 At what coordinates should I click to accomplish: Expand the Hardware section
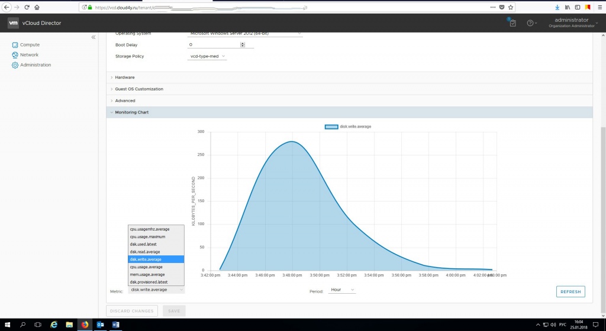(124, 77)
